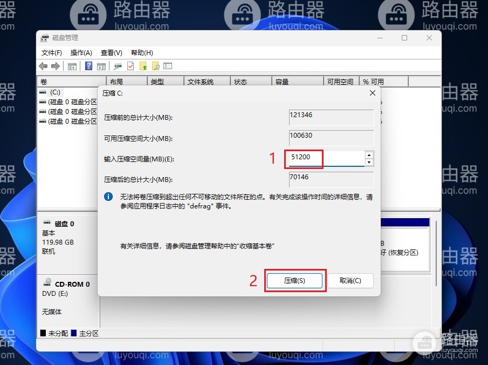The width and height of the screenshot is (488, 365).
Task: Click the Back arrow toolbar icon
Action: click(43, 66)
